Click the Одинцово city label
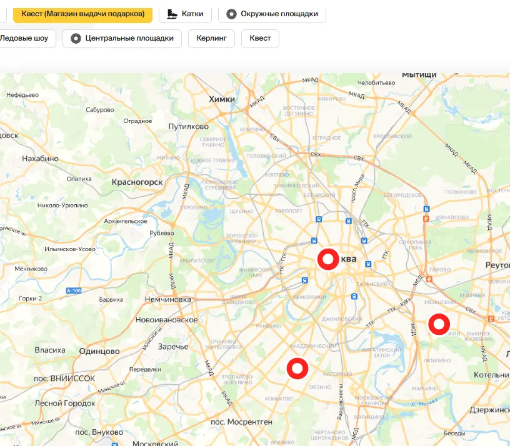This screenshot has width=510, height=446. (99, 351)
